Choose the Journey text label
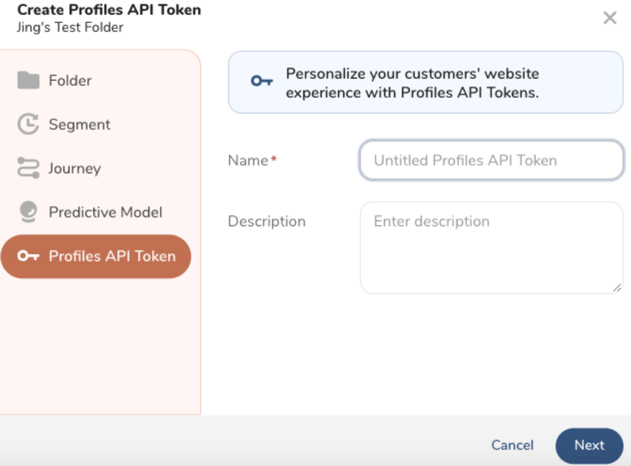This screenshot has width=631, height=466. point(74,168)
